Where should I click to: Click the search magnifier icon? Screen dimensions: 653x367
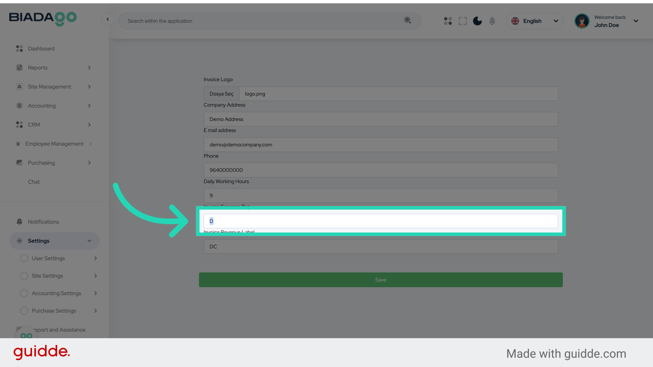407,20
